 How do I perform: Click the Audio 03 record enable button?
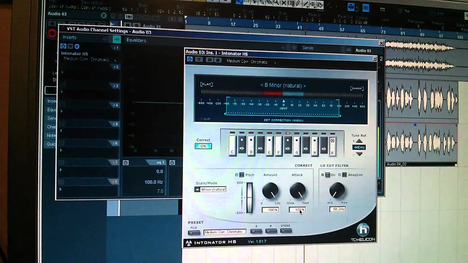click(52, 34)
